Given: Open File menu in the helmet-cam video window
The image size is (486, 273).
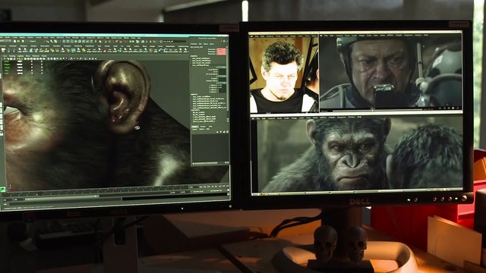Looking at the screenshot, I should (x=326, y=36).
